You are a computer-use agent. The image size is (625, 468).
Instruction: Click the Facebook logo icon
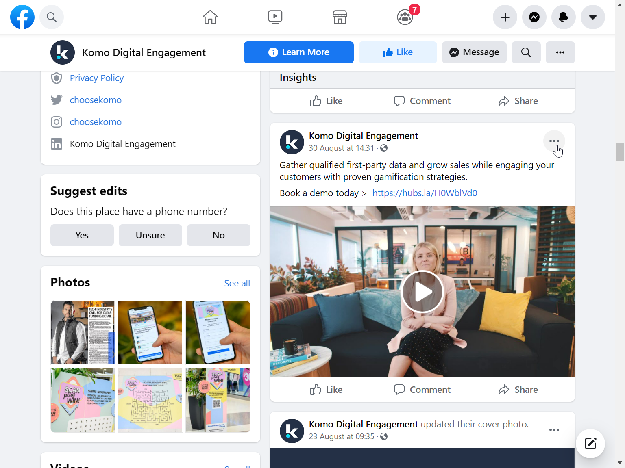pyautogui.click(x=22, y=17)
